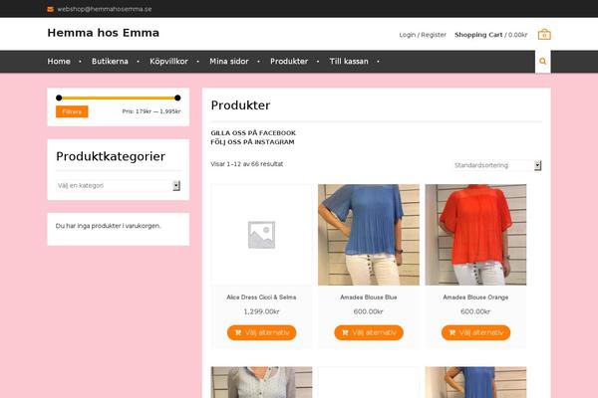Click the left price slider handle
Screen dimensions: 598x398
pyautogui.click(x=59, y=98)
